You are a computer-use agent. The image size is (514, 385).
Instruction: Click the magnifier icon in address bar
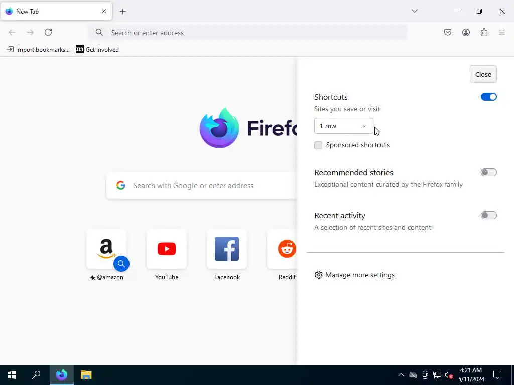click(99, 32)
